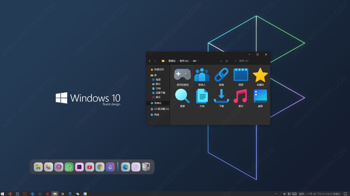Launch WhatsApp from the dock
The image size is (350, 196).
(x=69, y=167)
